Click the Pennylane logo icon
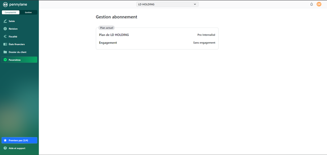Viewport: 327px width, 155px height. 5,5
